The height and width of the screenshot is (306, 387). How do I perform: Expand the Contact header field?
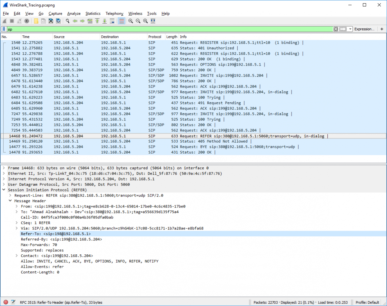coord(17,256)
